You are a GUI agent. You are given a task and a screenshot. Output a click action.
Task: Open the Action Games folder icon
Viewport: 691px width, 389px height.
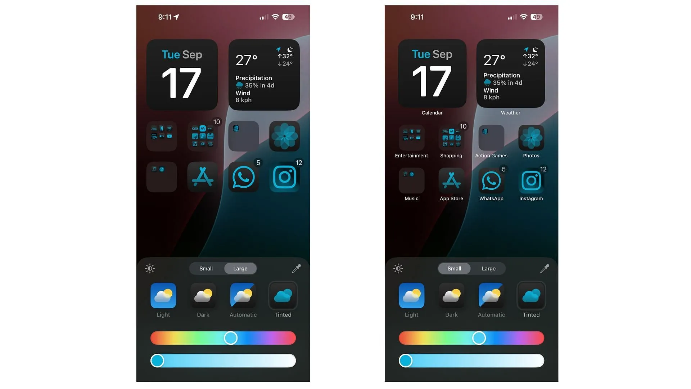(x=491, y=138)
